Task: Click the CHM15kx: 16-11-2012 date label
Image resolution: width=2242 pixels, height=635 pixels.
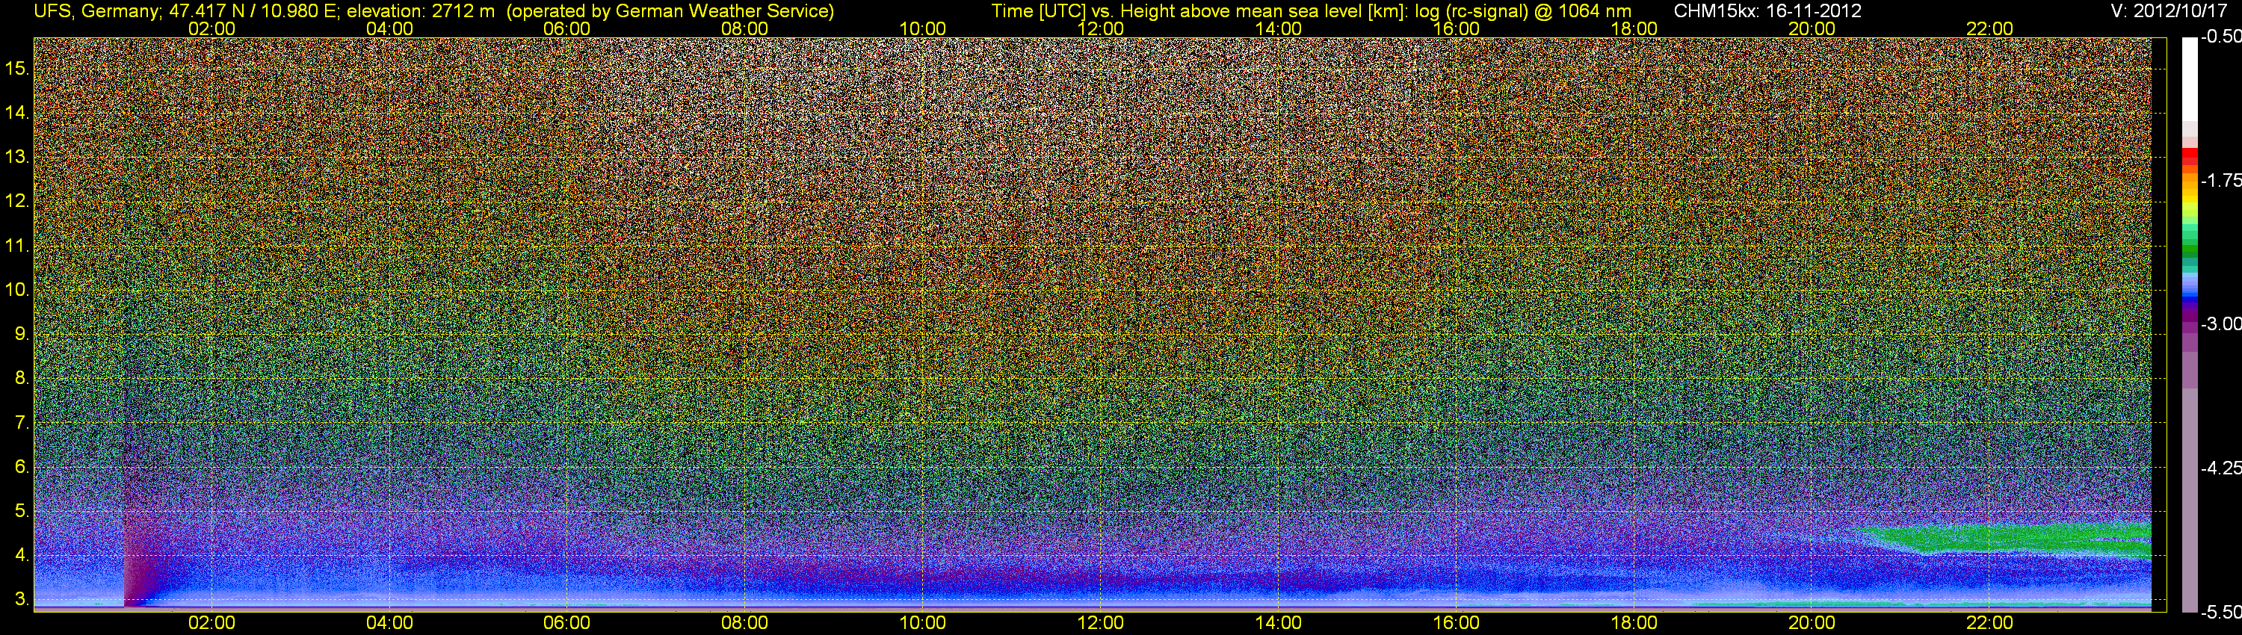Action: tap(1766, 10)
